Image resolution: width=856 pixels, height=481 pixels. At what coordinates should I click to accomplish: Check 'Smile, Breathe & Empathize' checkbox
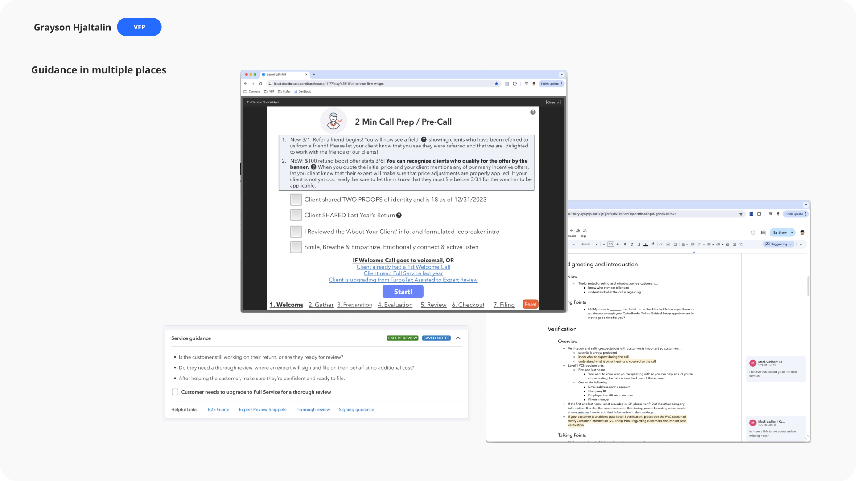coord(296,247)
